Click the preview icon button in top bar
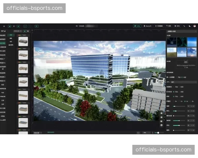Viewport: 198px width, 158px height. (x=169, y=26)
